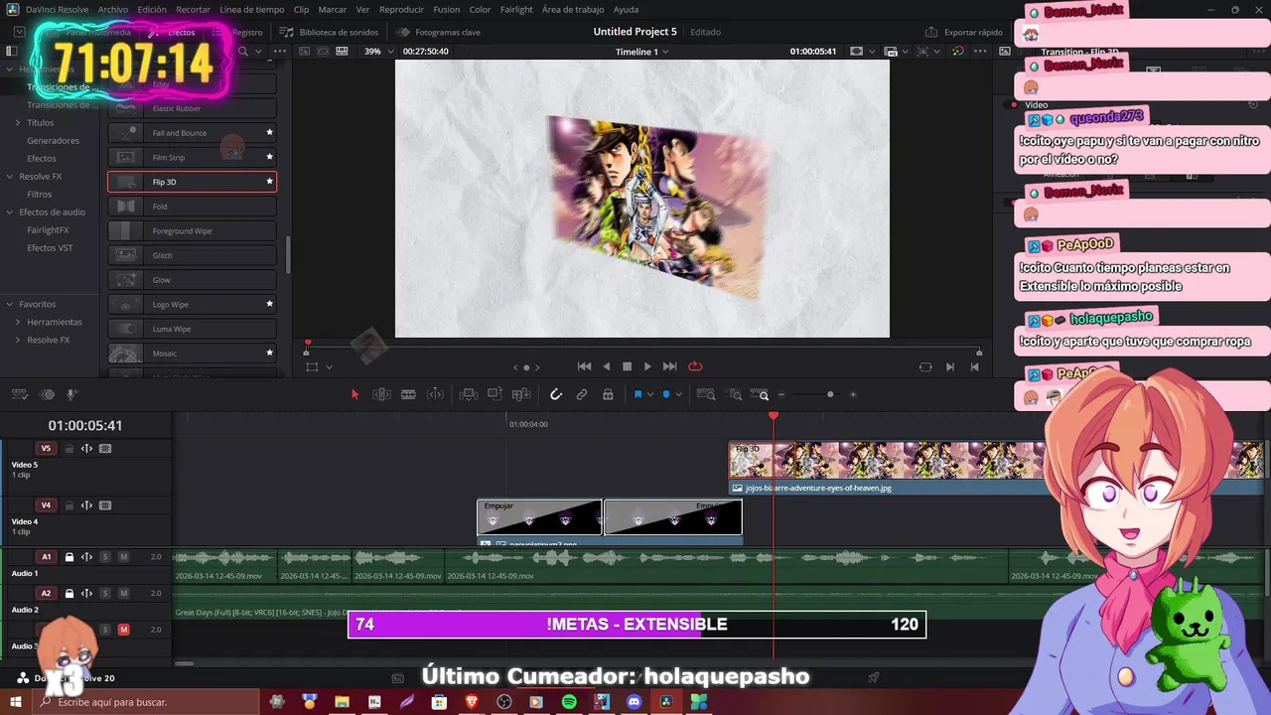Open the Línea de tiempo menu
The height and width of the screenshot is (715, 1271).
pos(252,9)
